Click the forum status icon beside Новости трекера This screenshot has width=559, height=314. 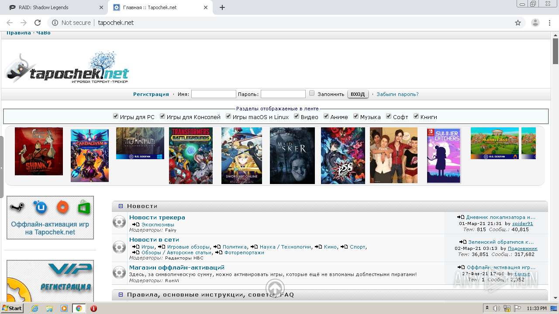coord(119,222)
